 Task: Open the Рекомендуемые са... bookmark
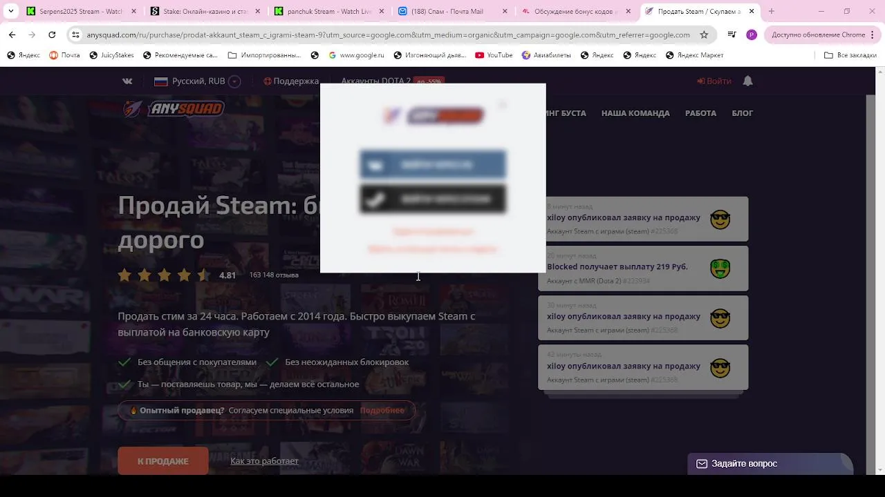pyautogui.click(x=180, y=55)
